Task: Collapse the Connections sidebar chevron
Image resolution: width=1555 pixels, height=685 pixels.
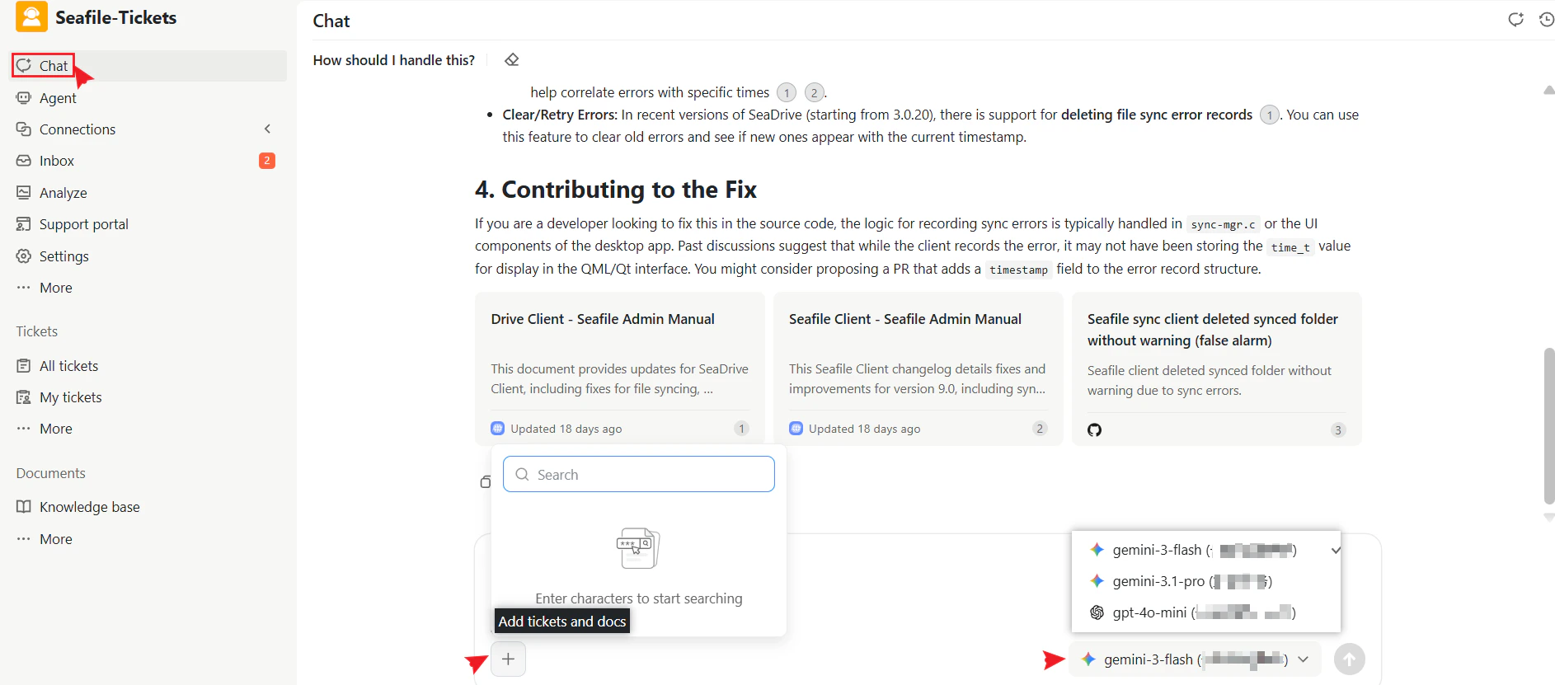Action: (267, 129)
